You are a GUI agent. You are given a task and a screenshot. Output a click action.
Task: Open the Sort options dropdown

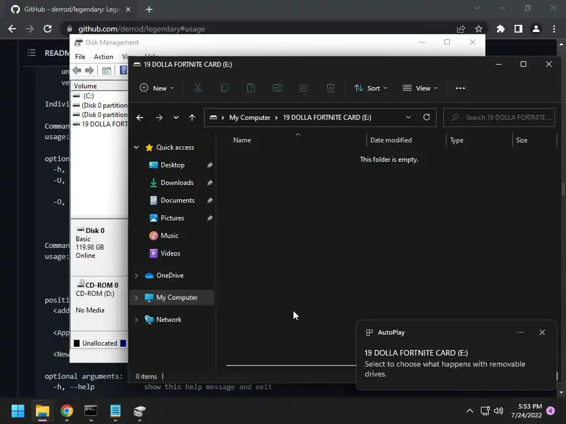point(371,88)
